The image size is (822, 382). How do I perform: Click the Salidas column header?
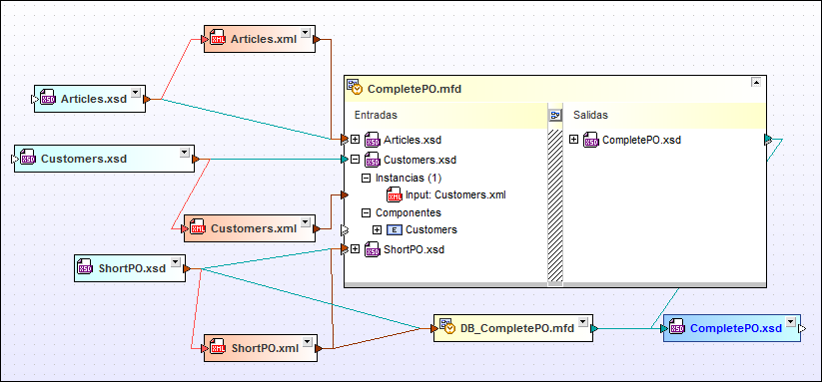590,115
